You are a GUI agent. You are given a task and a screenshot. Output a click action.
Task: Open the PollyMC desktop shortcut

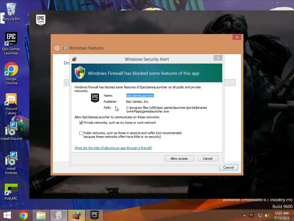[x=11, y=192]
